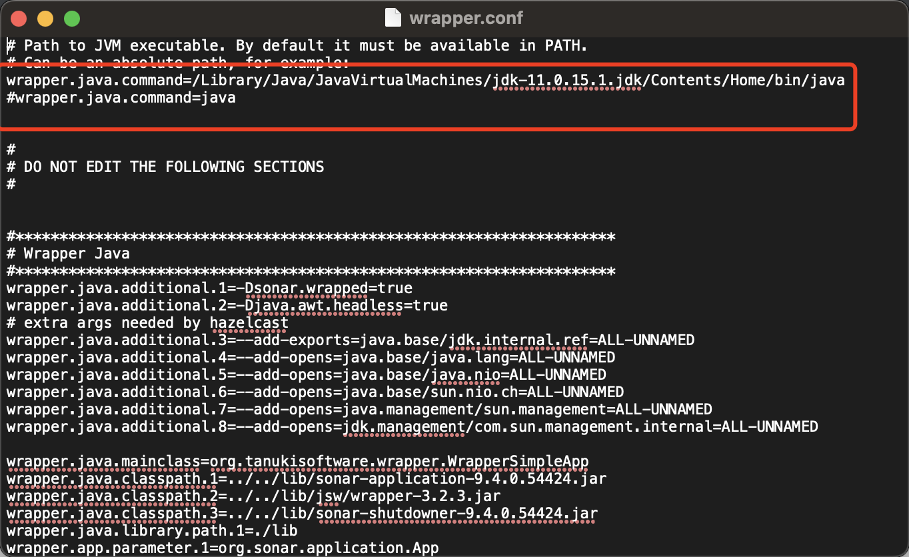Image resolution: width=909 pixels, height=557 pixels.
Task: Click the '# extra args needed by hazelcast' comment
Action: [147, 323]
